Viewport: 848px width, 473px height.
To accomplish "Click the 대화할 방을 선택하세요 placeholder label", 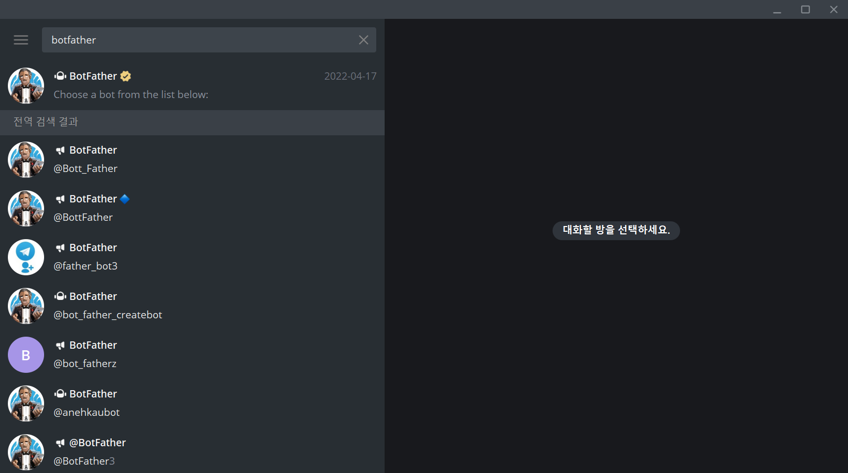I will (x=616, y=230).
